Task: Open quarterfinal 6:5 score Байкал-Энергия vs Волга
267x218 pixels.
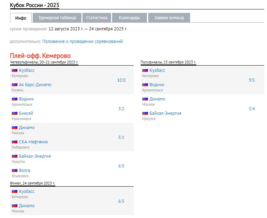Action: click(x=121, y=166)
